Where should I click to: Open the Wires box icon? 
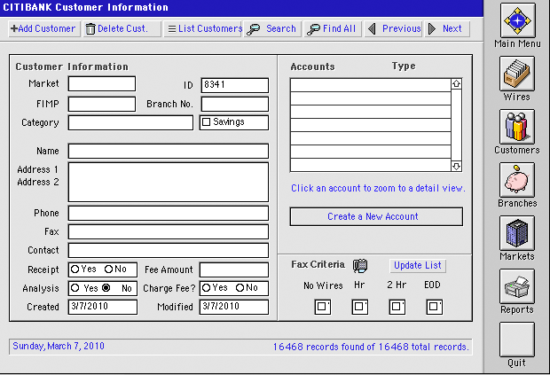point(517,74)
